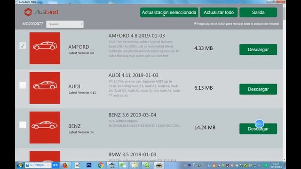Click the AusLand logo
The image size is (301, 169).
click(41, 12)
